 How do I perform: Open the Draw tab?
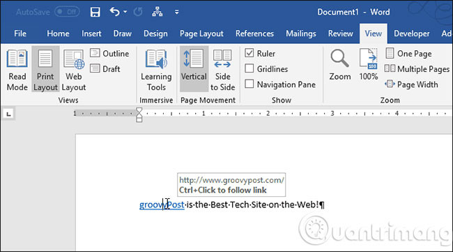122,34
